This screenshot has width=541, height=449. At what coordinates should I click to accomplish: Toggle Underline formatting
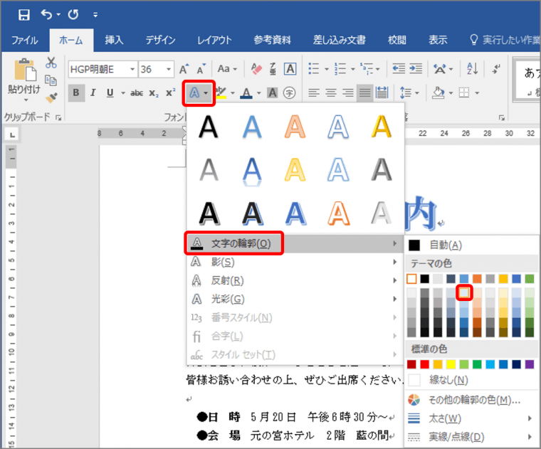110,93
